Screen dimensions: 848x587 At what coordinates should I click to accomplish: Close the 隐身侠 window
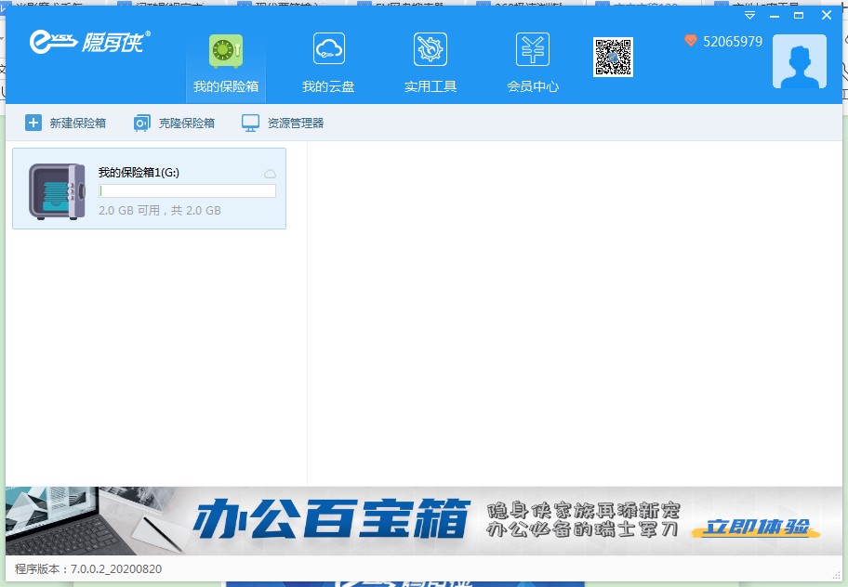[827, 16]
